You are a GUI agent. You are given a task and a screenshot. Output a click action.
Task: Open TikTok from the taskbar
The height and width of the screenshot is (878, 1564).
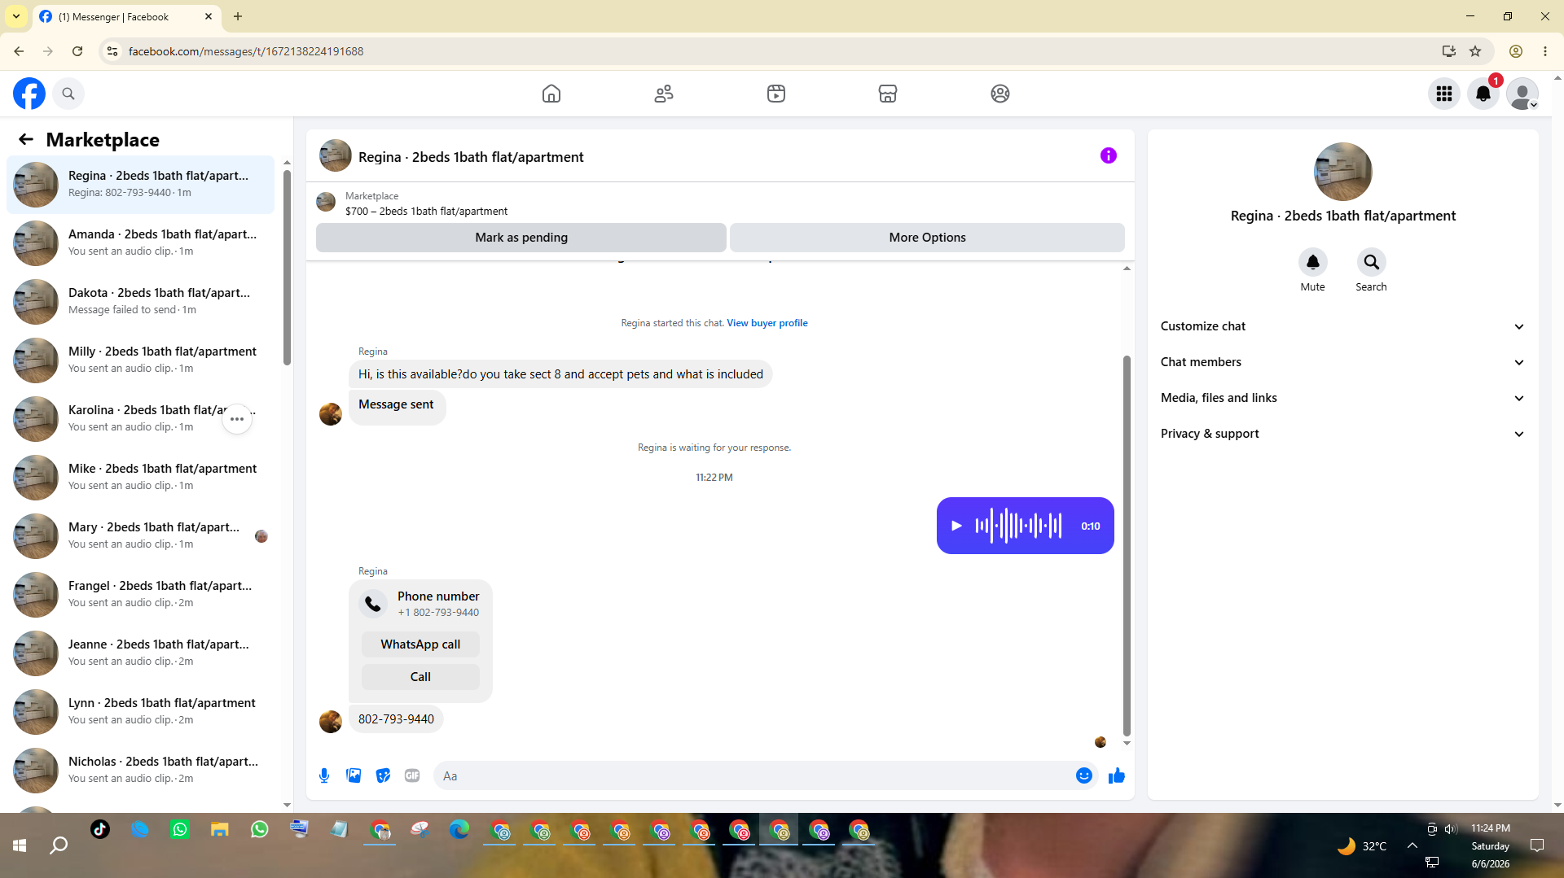[100, 829]
